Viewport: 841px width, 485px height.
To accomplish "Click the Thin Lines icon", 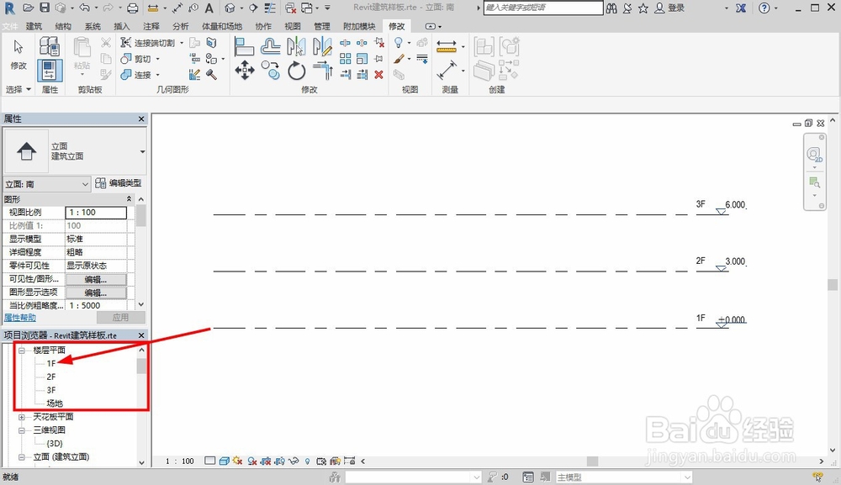I will tap(270, 8).
